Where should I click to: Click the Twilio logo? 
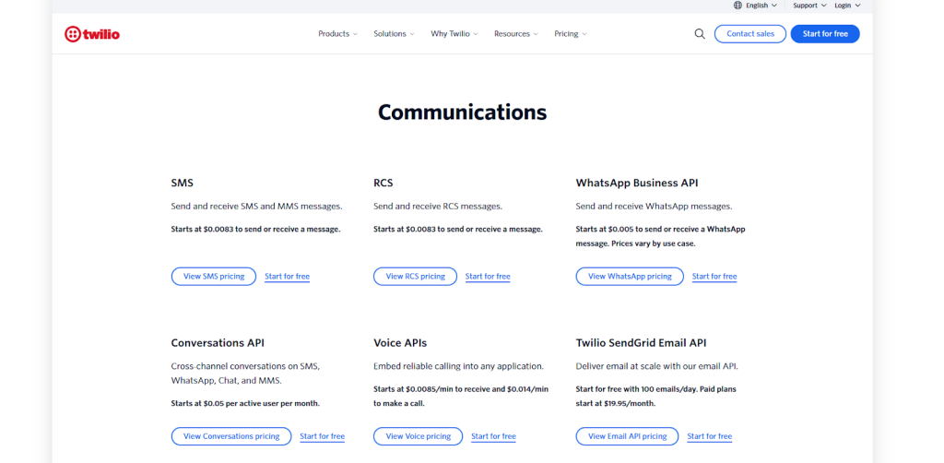[x=92, y=34]
